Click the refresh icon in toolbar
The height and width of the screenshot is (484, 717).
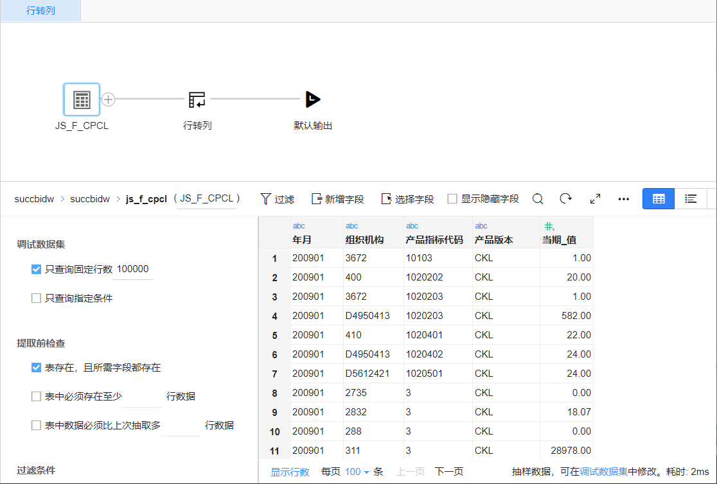[565, 199]
